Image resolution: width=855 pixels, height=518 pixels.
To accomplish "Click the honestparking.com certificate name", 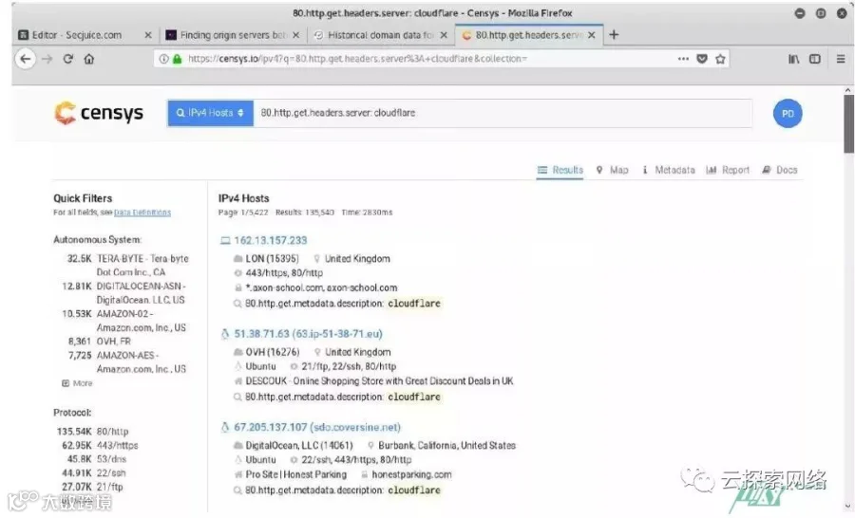I will point(411,474).
